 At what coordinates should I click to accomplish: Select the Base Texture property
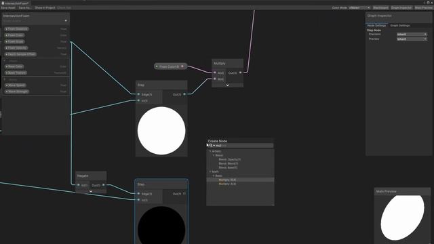click(16, 73)
